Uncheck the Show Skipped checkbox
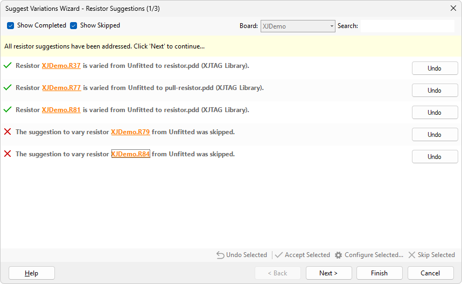 tap(74, 26)
